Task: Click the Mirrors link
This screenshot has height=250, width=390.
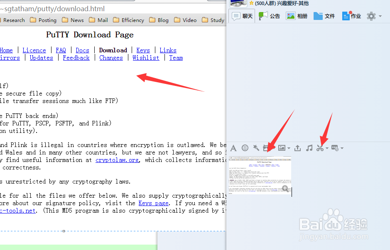Action: 10,58
